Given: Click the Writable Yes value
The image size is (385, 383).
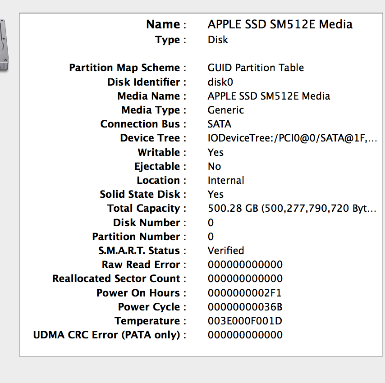Looking at the screenshot, I should coord(215,152).
